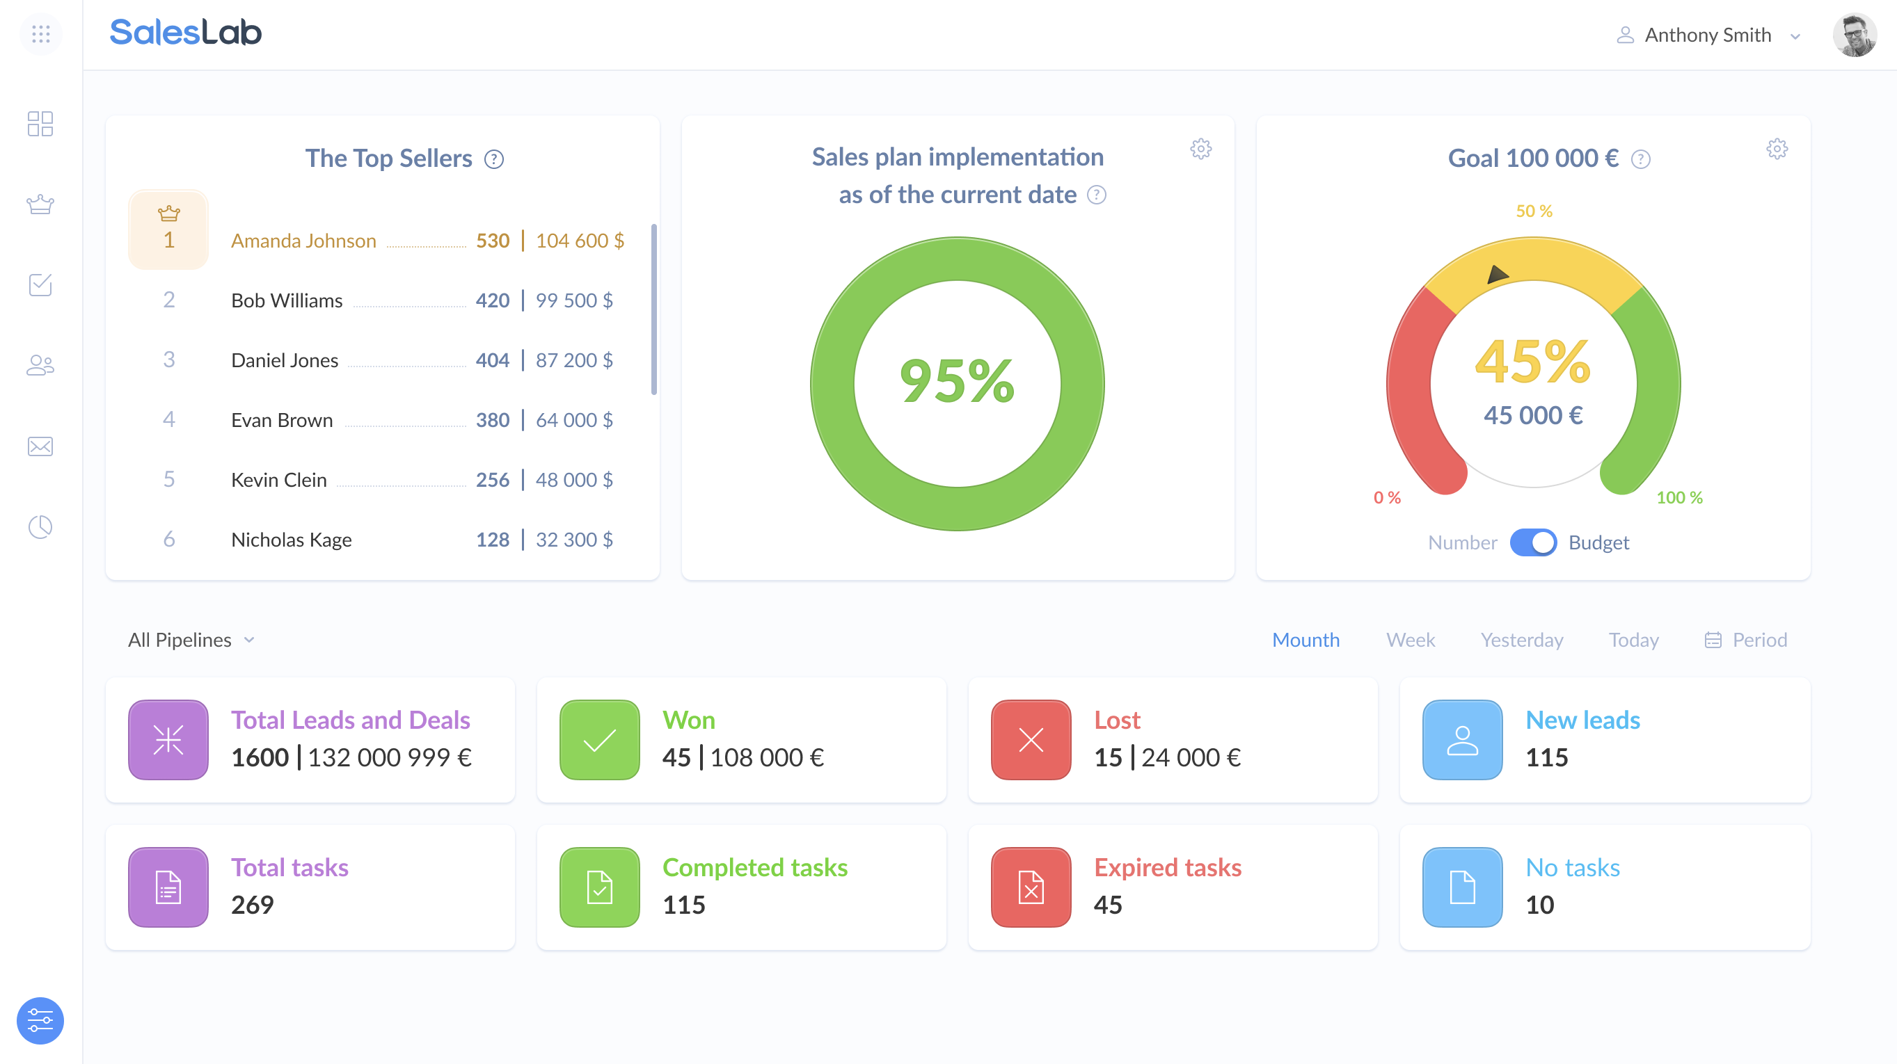Open the contacts icon in the sidebar
Image resolution: width=1897 pixels, height=1064 pixels.
[x=40, y=366]
